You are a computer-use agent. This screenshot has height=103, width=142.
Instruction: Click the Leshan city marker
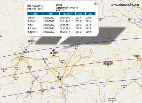tap(16, 79)
